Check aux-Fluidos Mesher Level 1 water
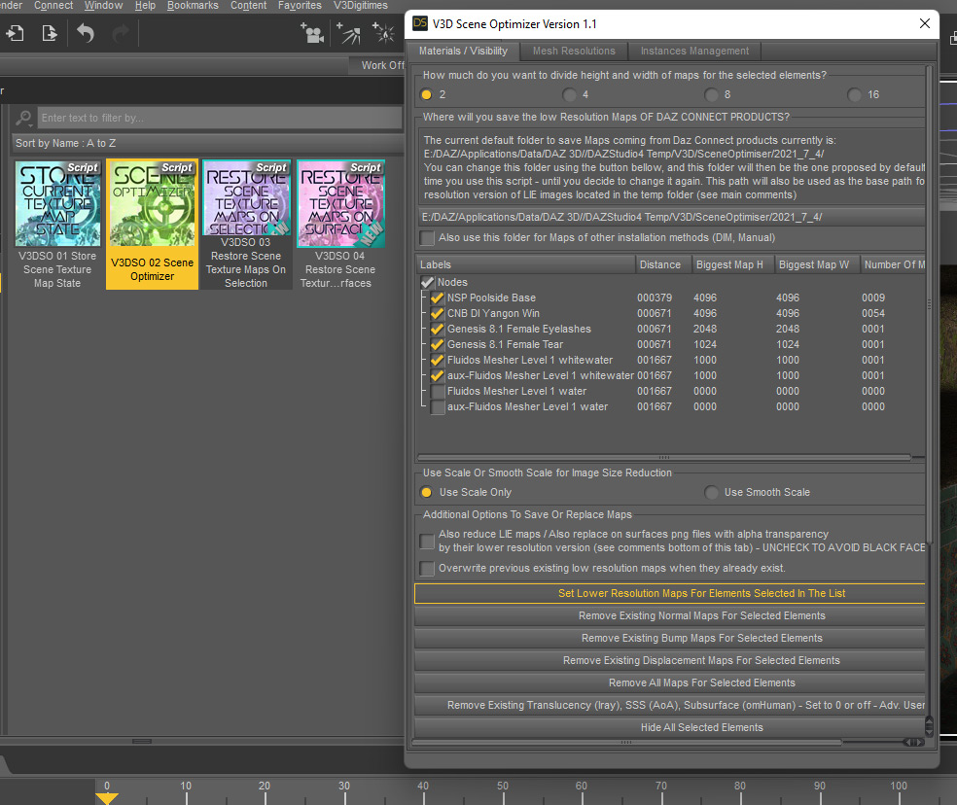 437,407
